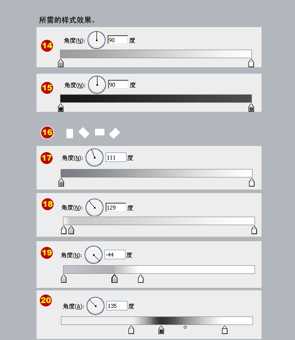Click the angle field showing 90 in step 14
Viewport: 295px width, 340px height.
pyautogui.click(x=117, y=40)
